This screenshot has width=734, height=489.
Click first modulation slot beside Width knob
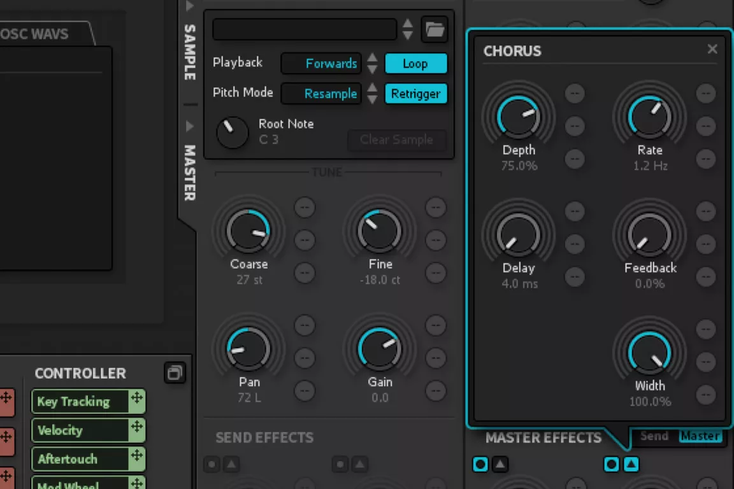tap(705, 329)
